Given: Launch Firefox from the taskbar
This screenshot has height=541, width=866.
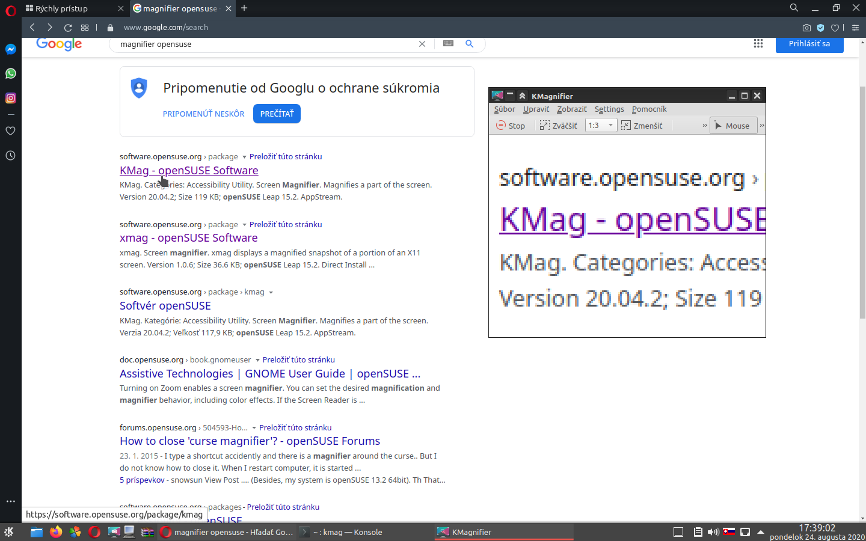Looking at the screenshot, I should pos(56,532).
